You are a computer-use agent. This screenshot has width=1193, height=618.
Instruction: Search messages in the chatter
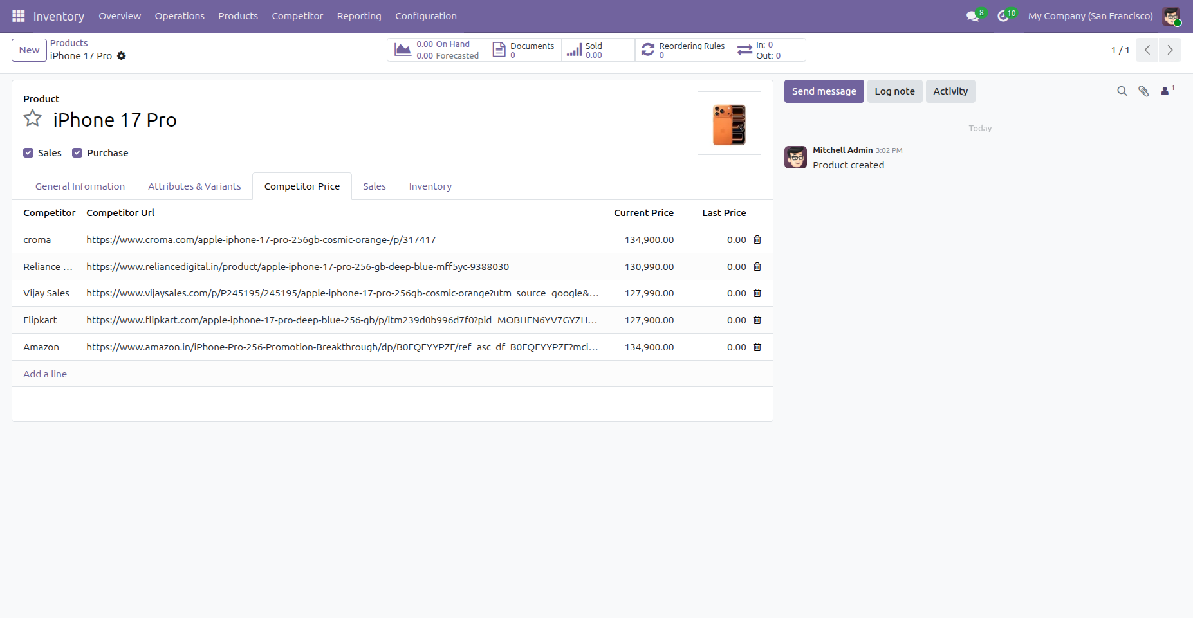1122,91
